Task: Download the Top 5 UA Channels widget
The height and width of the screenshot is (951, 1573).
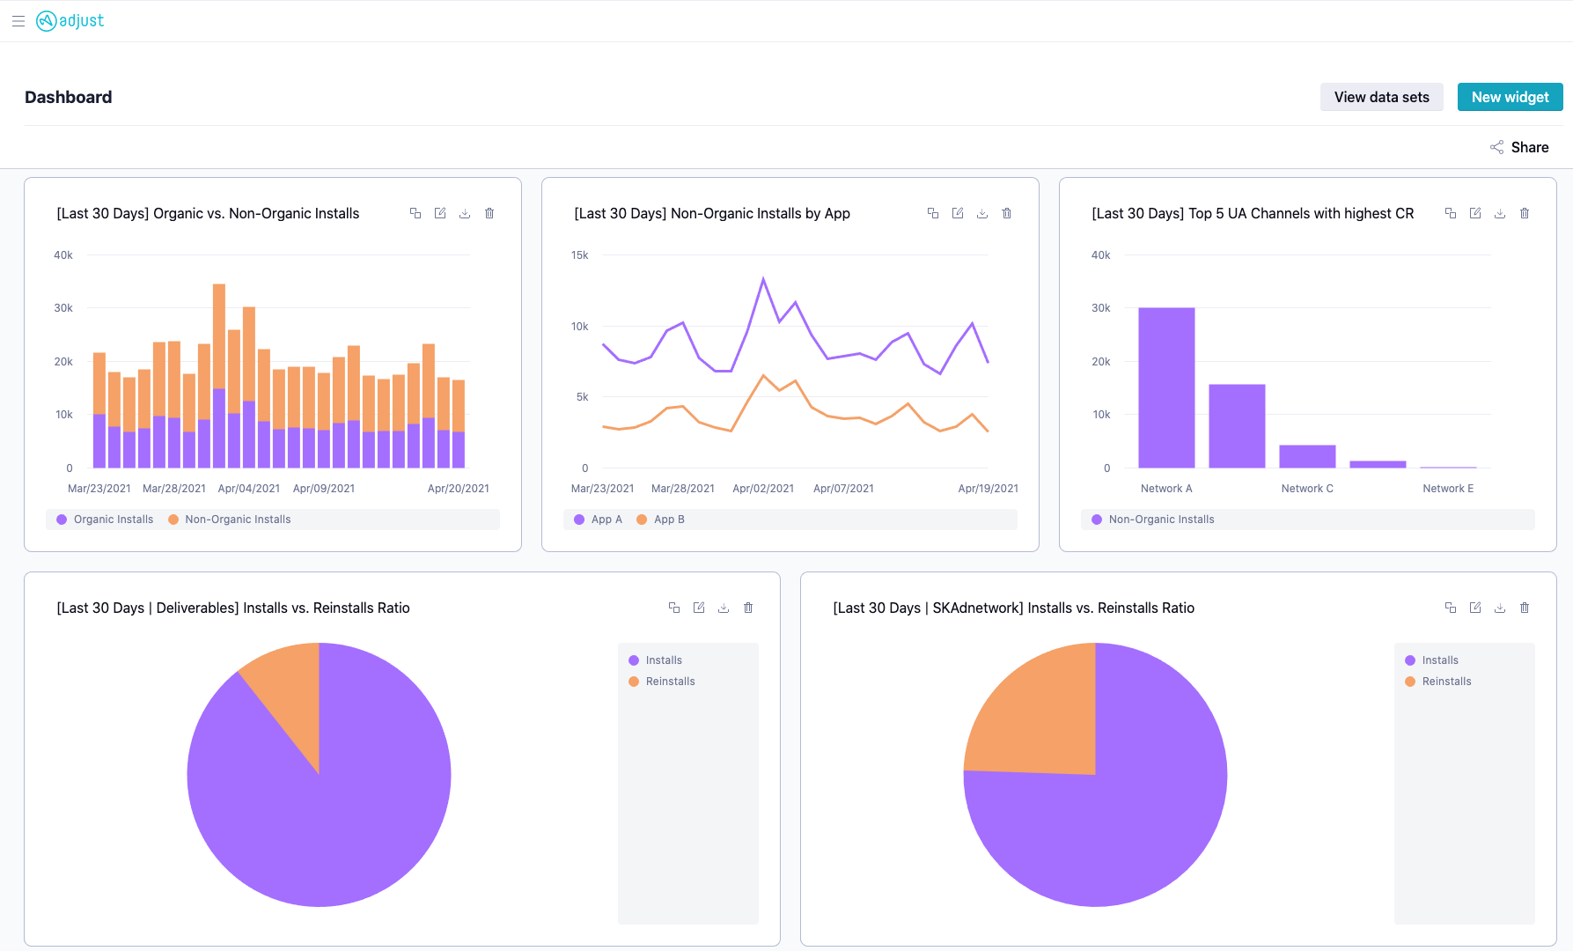Action: point(1500,213)
